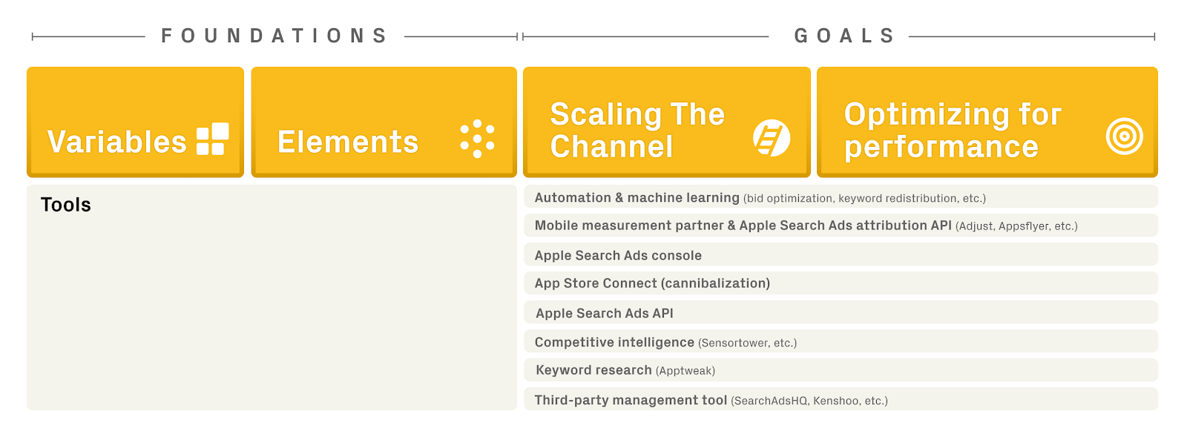Click the Variables grid squares icon
This screenshot has height=440, width=1187.
213,139
